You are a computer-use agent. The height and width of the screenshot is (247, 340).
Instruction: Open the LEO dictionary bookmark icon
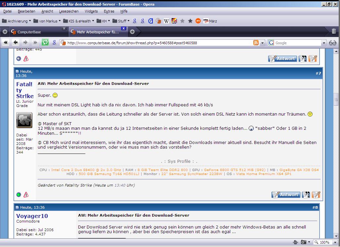click(174, 21)
